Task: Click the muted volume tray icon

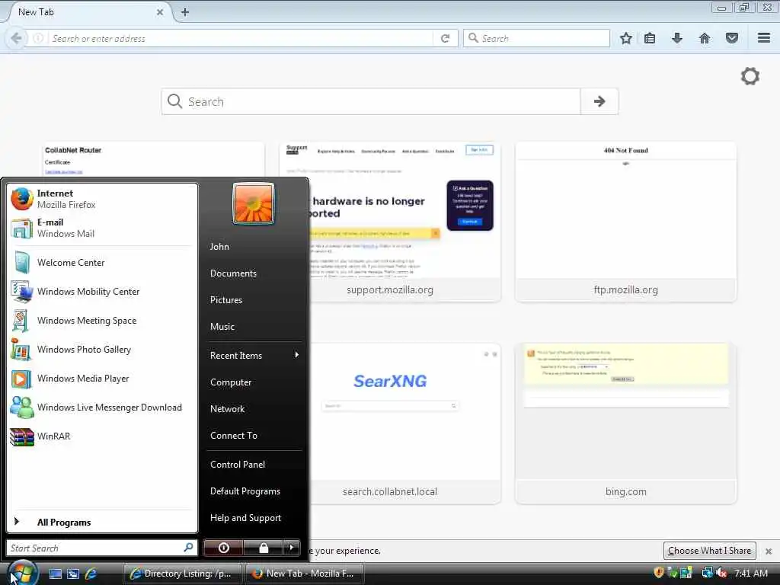Action: coord(722,573)
